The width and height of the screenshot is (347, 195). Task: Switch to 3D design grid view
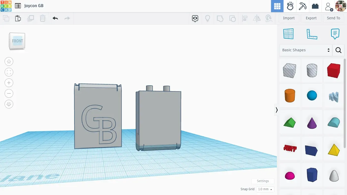tap(277, 6)
